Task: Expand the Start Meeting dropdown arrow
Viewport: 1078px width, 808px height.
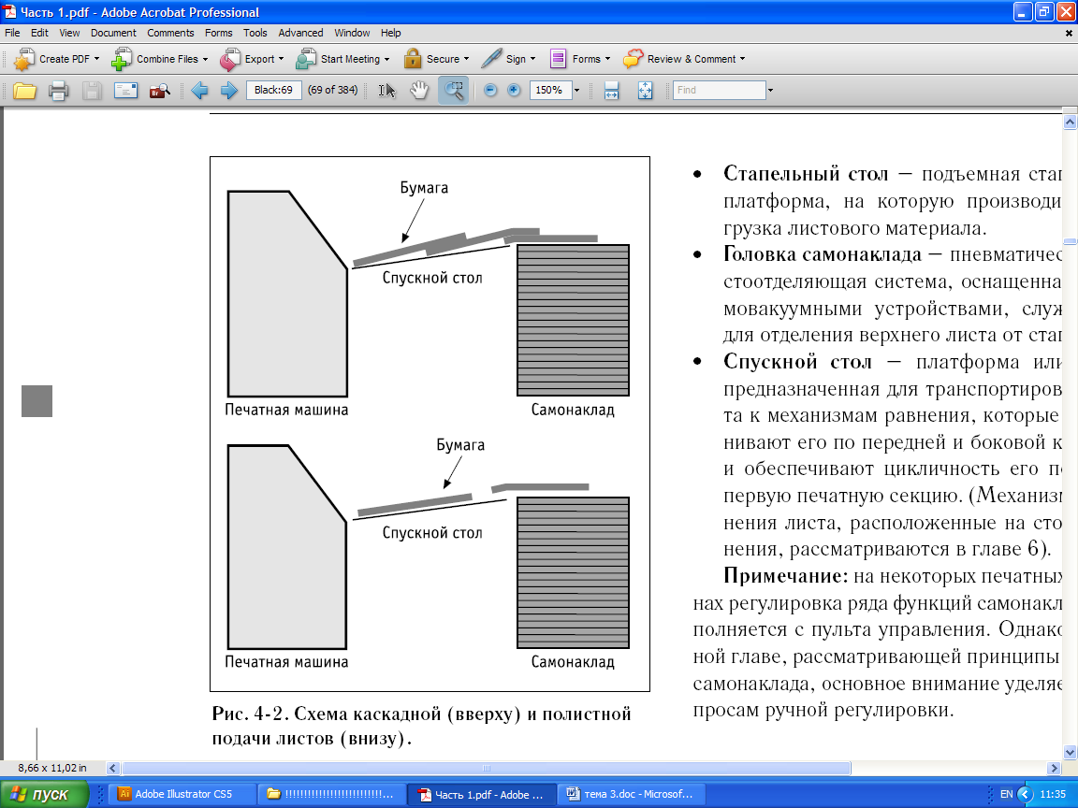Action: click(x=386, y=59)
